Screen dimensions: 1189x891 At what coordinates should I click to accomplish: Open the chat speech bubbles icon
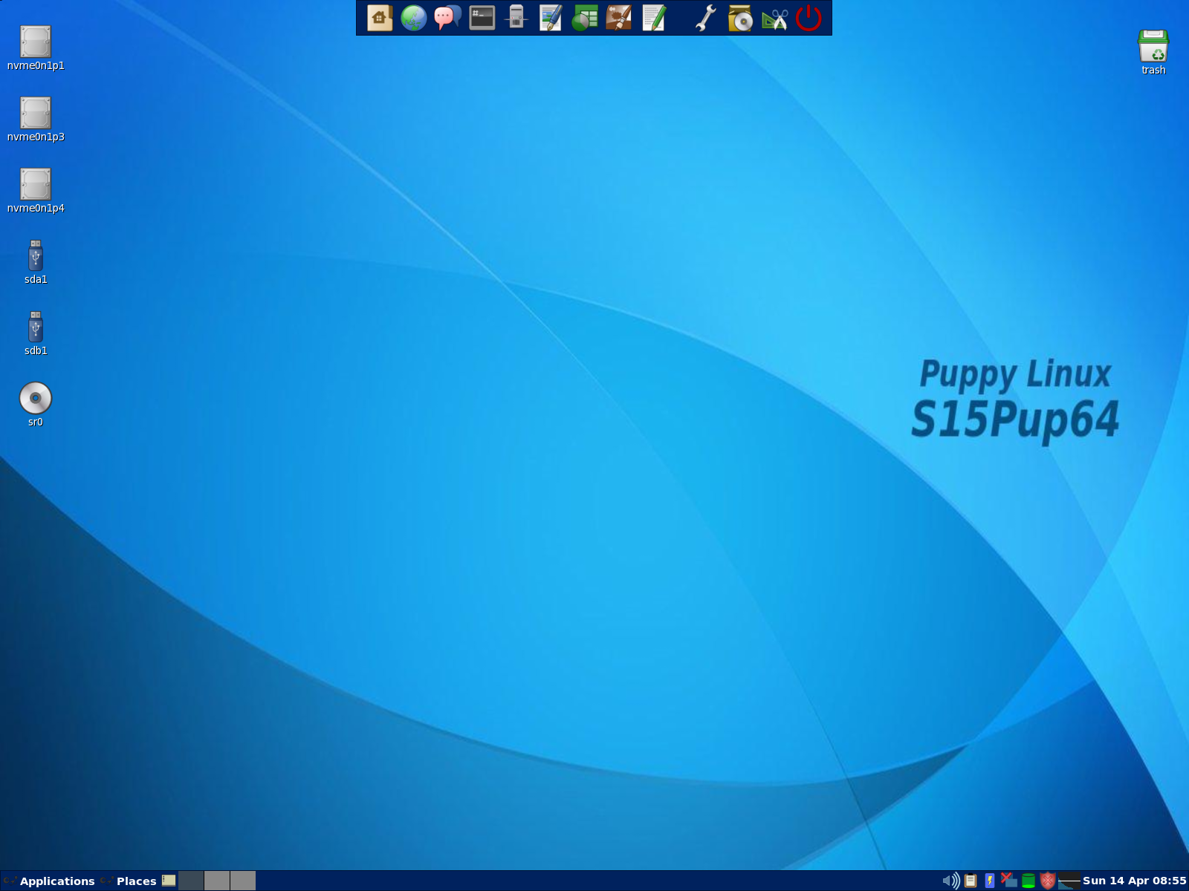[x=447, y=18]
